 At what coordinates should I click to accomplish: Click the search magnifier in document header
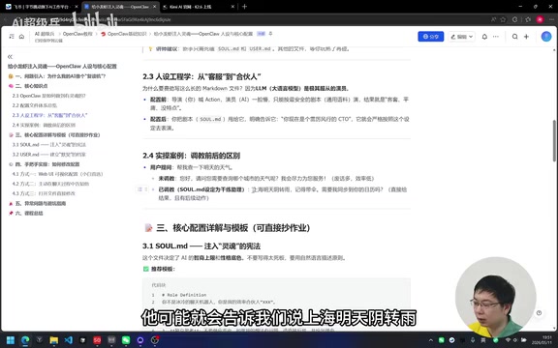515,37
